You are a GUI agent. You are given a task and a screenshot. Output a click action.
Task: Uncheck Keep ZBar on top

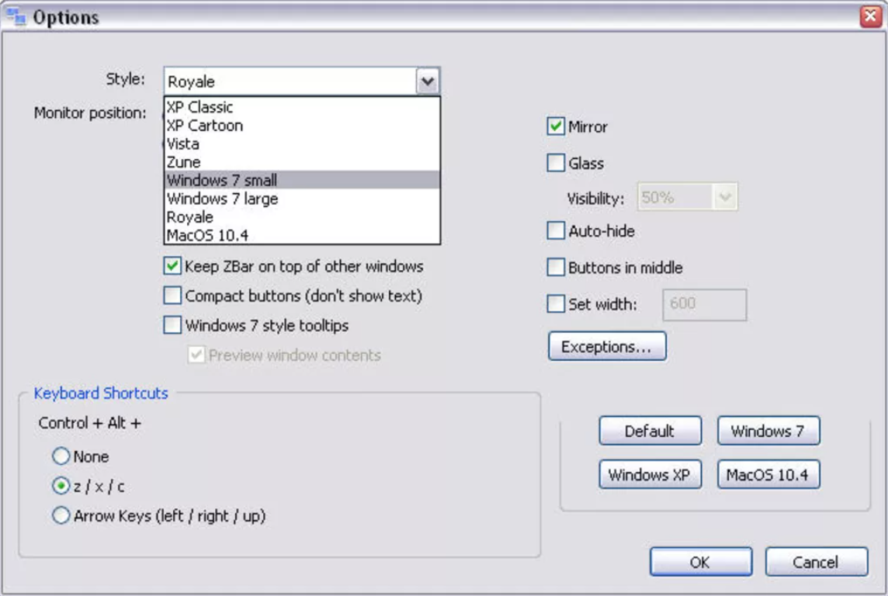click(172, 265)
